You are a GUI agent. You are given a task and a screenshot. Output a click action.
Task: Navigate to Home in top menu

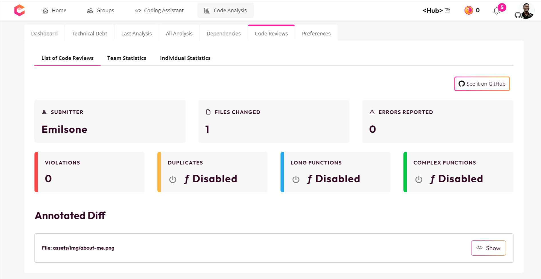tap(54, 11)
